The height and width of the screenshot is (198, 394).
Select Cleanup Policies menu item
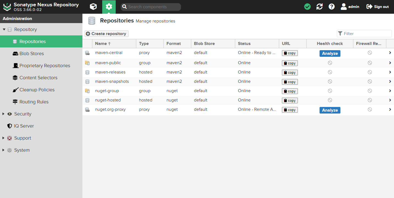37,90
